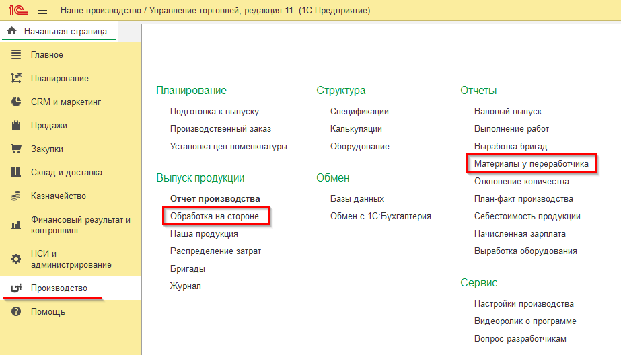Click the Планирование chart icon
Screen dimensions: 621x355
(x=16, y=78)
